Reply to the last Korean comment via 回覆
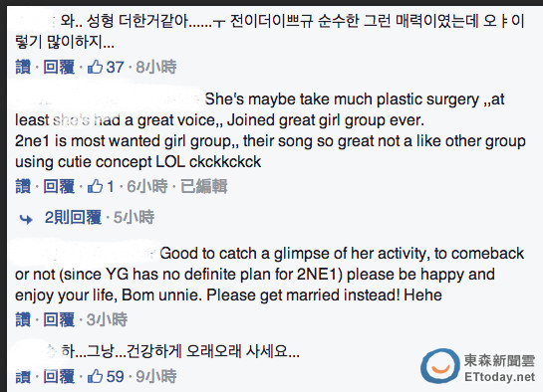This screenshot has height=392, width=543. [59, 376]
